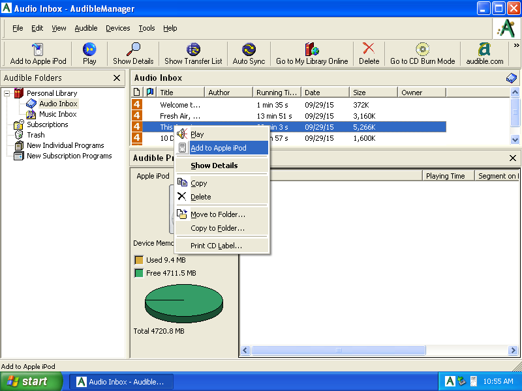
Task: Open Trash folder in tree
Action: pos(36,135)
